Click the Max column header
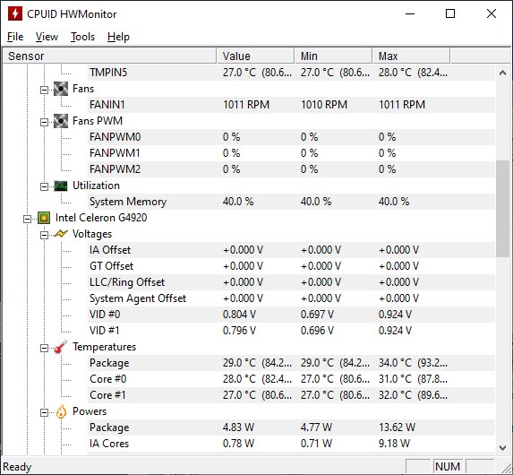513x475 pixels. 411,56
